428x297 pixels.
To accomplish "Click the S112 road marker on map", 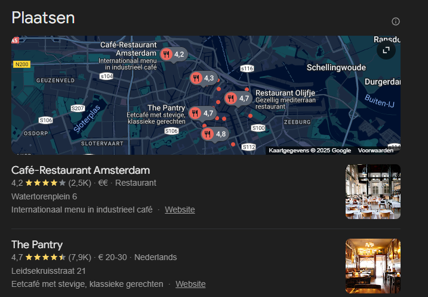I will pos(249,147).
